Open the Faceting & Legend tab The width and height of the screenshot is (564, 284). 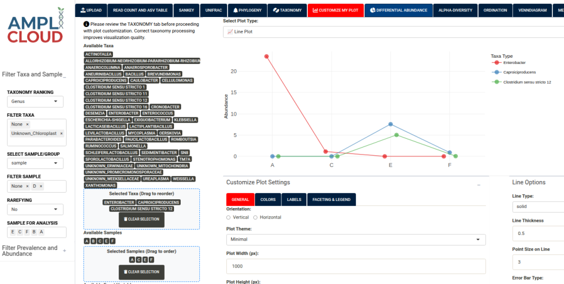click(x=331, y=199)
